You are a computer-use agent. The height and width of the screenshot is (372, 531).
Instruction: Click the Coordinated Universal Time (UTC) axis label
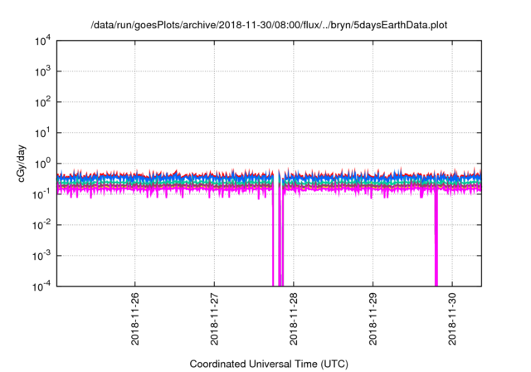269,364
